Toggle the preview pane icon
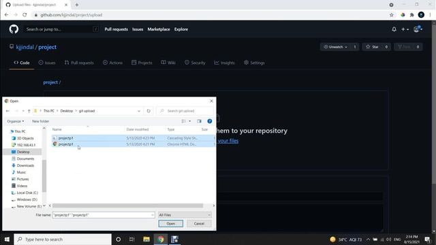The width and height of the screenshot is (436, 245). (x=199, y=121)
